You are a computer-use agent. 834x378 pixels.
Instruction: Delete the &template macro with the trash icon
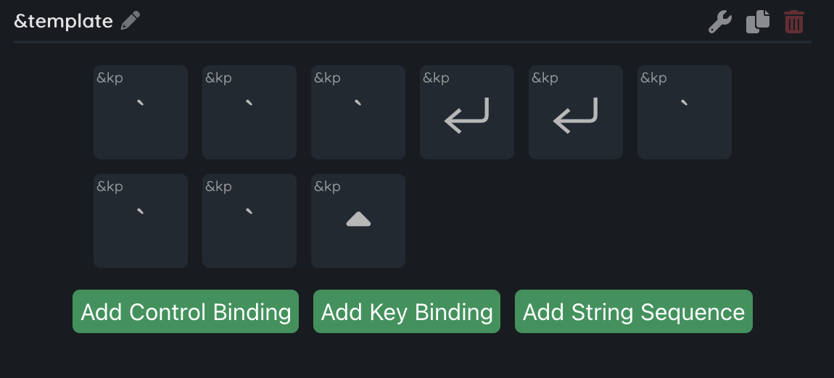click(x=794, y=22)
